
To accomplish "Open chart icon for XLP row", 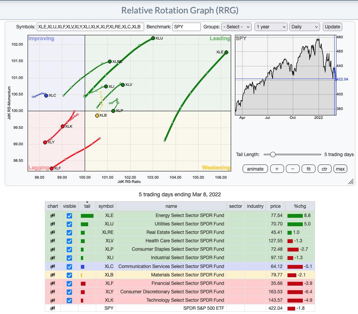I will click(x=53, y=249).
